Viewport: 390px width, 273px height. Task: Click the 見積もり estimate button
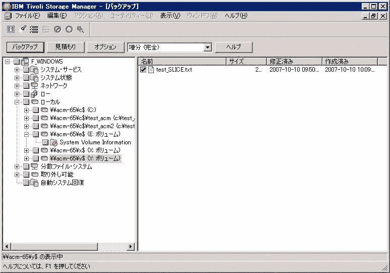pyautogui.click(x=66, y=47)
